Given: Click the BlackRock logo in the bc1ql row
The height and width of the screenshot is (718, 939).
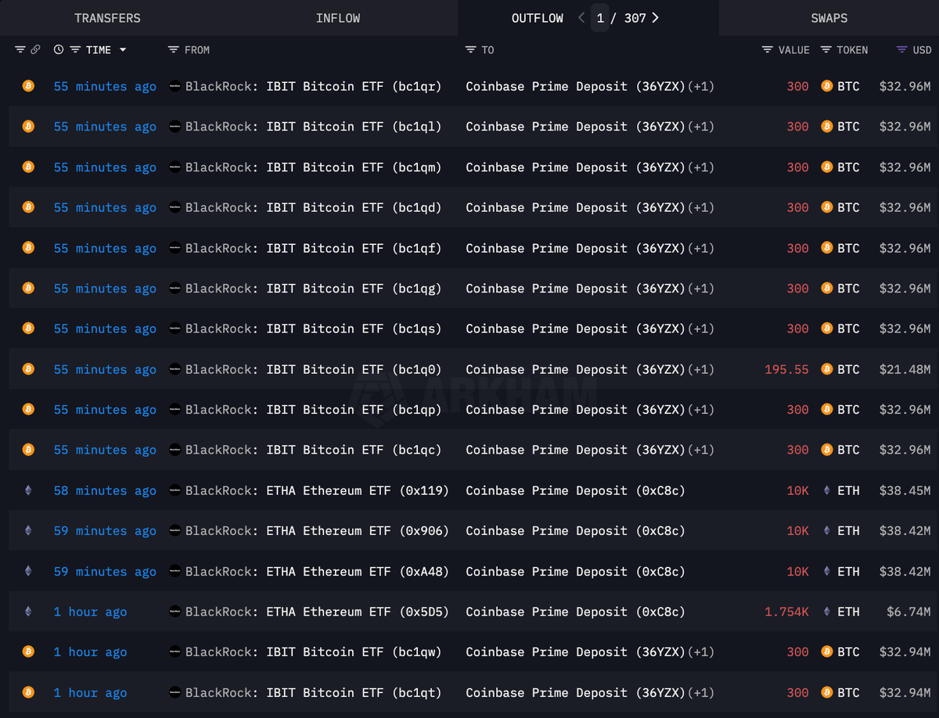Looking at the screenshot, I should click(x=175, y=127).
